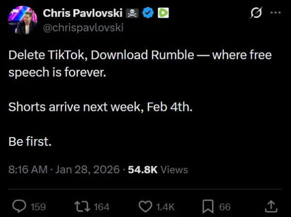Viewport: 291px width, 217px height.
Task: Click the 159 replies count
Action: tap(38, 207)
